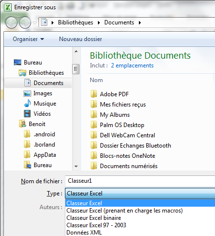
Task: Choose Classeur Excel 97 - 2003 format
Action: point(96,225)
